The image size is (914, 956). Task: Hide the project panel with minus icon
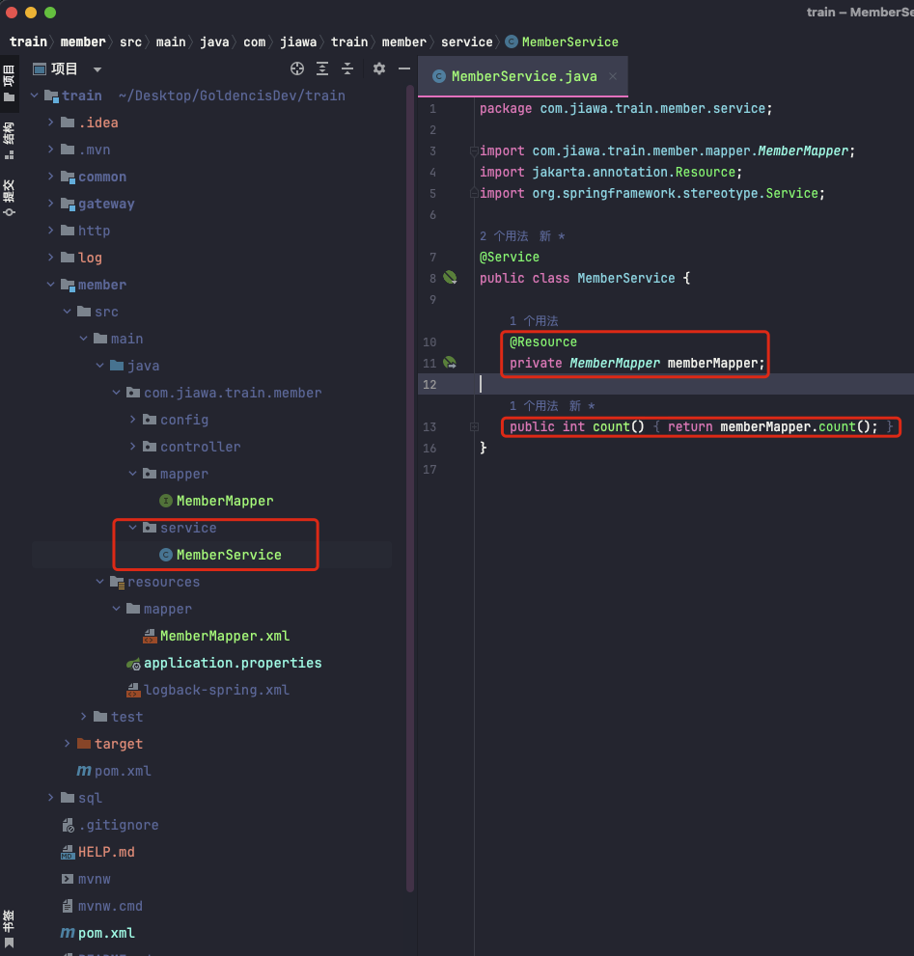404,68
